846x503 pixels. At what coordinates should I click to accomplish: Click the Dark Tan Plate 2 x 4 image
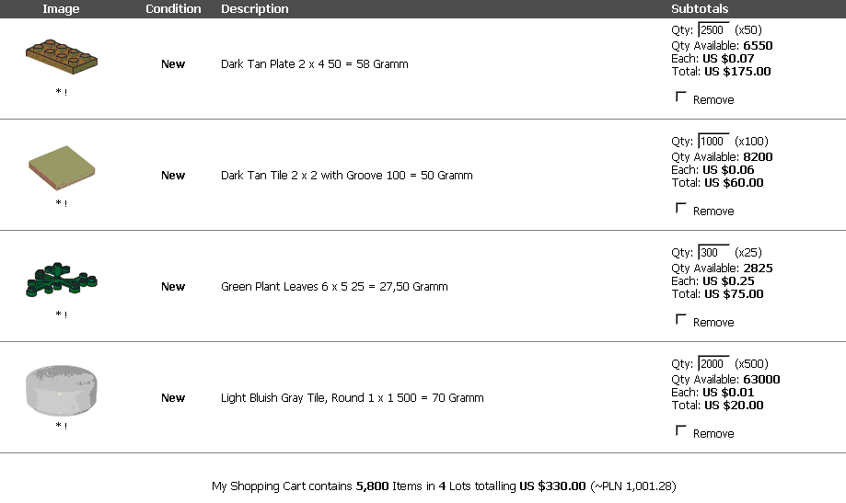pyautogui.click(x=61, y=56)
